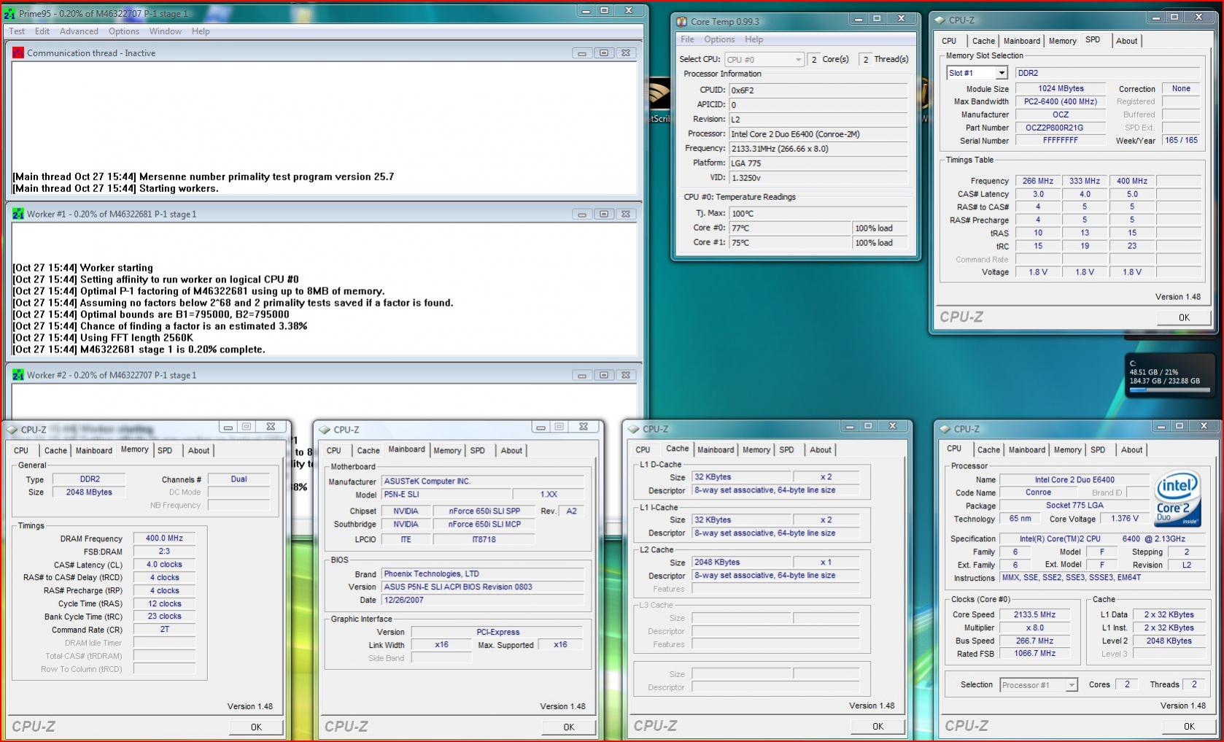
Task: Select the Memory tab in the CPU-Z Processor window
Action: click(1067, 450)
